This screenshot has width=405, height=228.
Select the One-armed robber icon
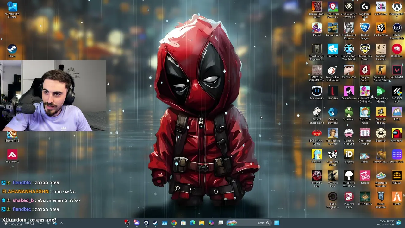tap(365, 137)
